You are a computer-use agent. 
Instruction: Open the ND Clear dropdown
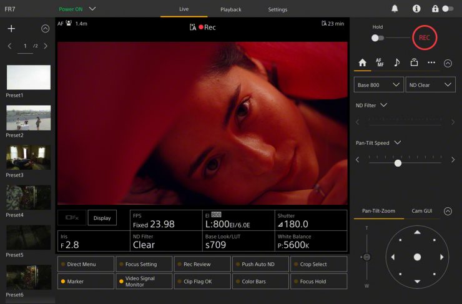[430, 85]
